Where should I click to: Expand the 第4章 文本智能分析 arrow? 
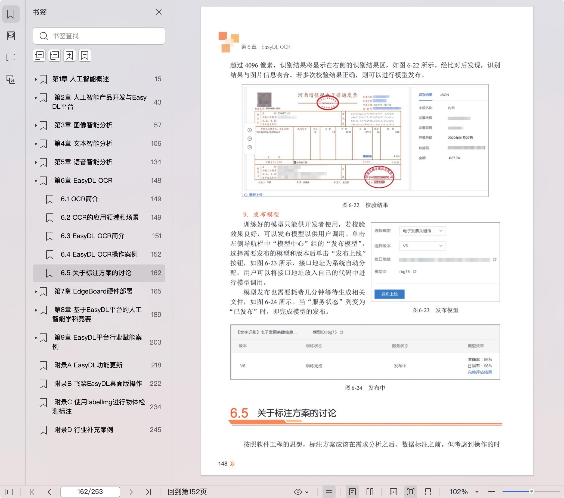[x=36, y=144]
